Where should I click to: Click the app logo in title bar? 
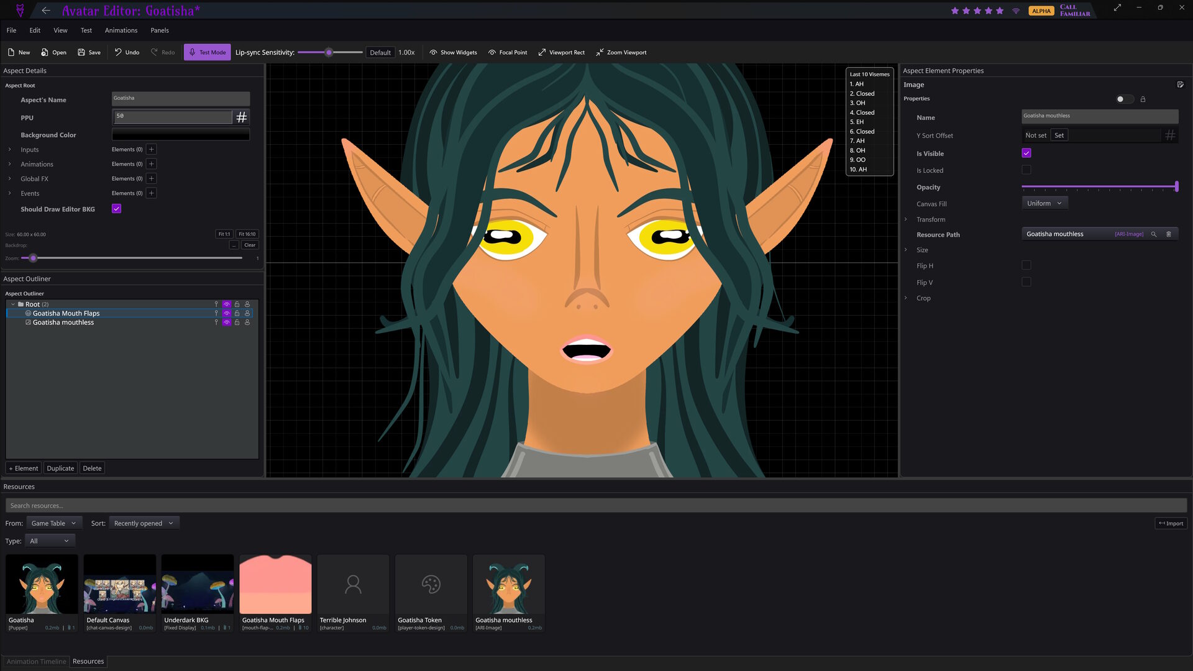coord(20,11)
